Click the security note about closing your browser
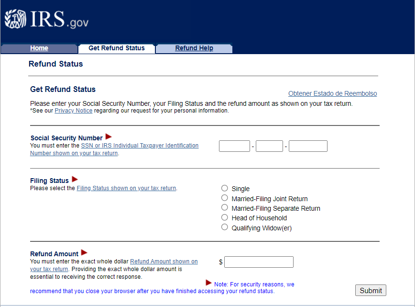This screenshot has width=415, height=307. pos(162,288)
